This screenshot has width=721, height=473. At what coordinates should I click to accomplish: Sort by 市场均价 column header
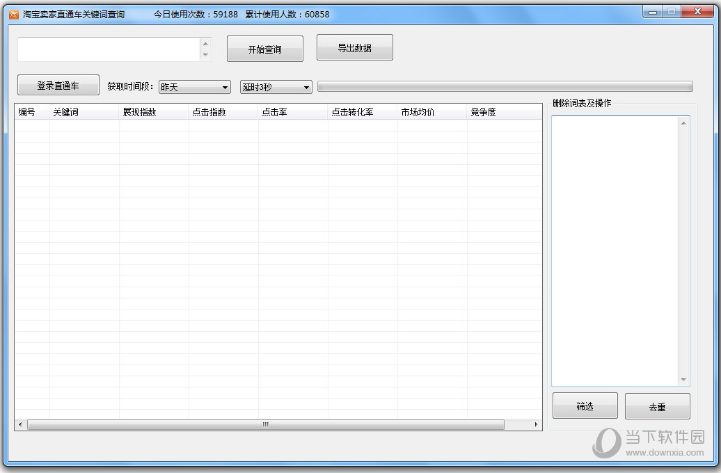432,112
